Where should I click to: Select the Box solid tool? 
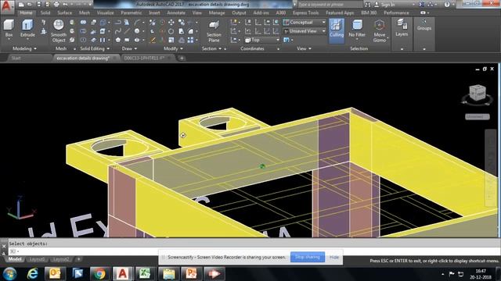coord(9,29)
